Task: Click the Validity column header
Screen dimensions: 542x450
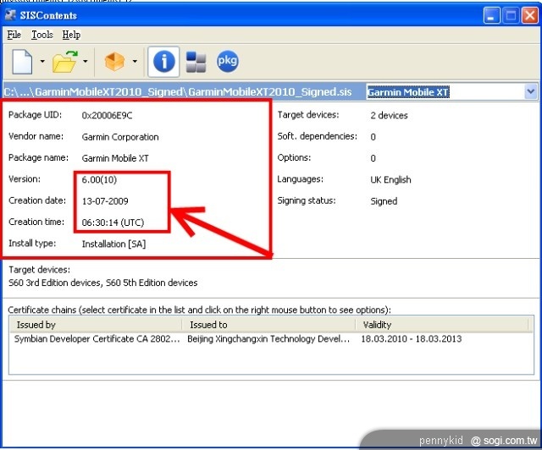Action: (442, 325)
